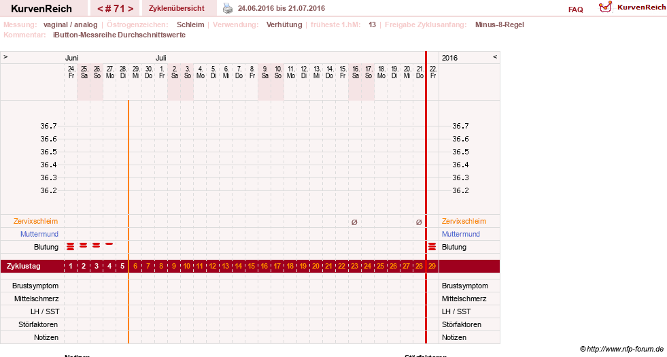Click the date range 24.06.2016 bis 21.07.2016
Viewport: 667px width, 357px height.
coord(281,8)
